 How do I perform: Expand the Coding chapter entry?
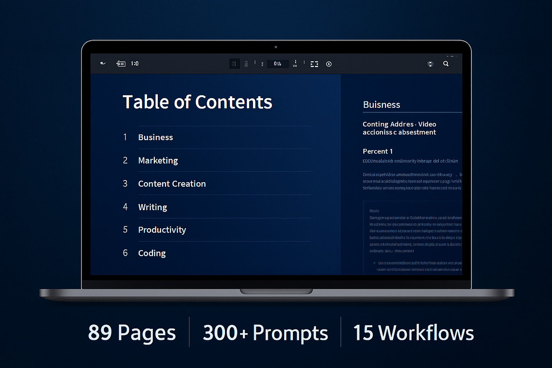(x=152, y=253)
